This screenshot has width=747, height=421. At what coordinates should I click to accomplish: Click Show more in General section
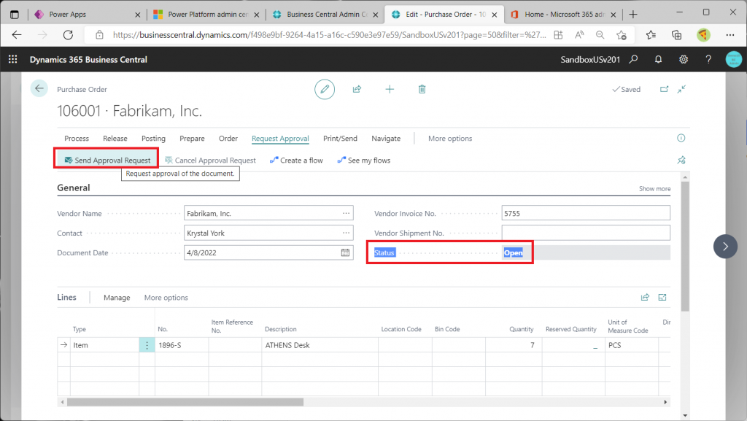(x=654, y=188)
